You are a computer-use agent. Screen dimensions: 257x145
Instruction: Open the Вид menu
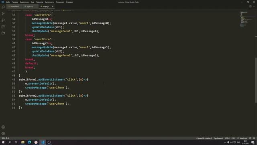[x=33, y=2]
